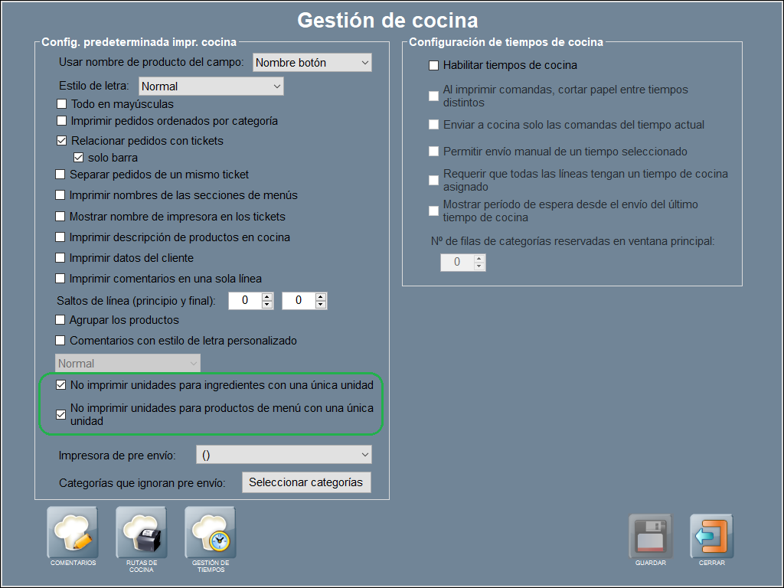Enable Mostrar nombre de impresora en tickets
Screen dimensions: 784x588
pyautogui.click(x=61, y=217)
